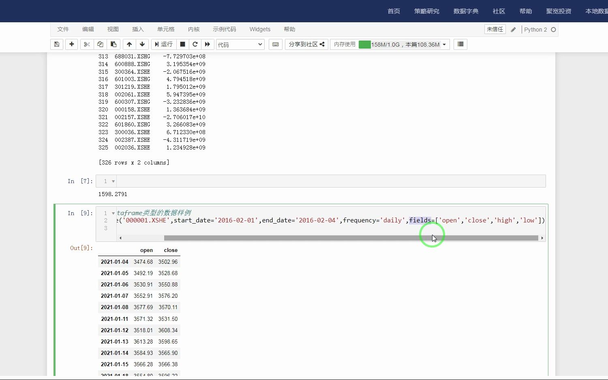608x380 pixels.
Task: Click the right arrow of cell In [9] scrollbar
Action: tap(542, 238)
